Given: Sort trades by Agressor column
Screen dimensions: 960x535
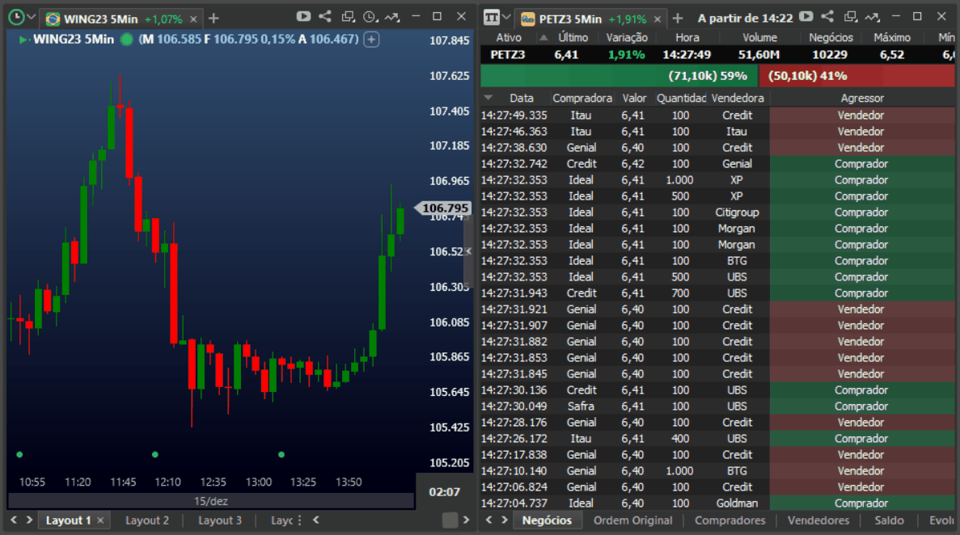Looking at the screenshot, I should point(862,98).
